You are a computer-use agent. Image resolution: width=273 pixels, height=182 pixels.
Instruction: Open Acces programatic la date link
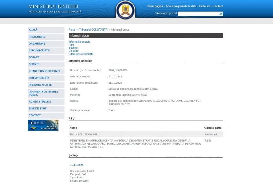181,6
